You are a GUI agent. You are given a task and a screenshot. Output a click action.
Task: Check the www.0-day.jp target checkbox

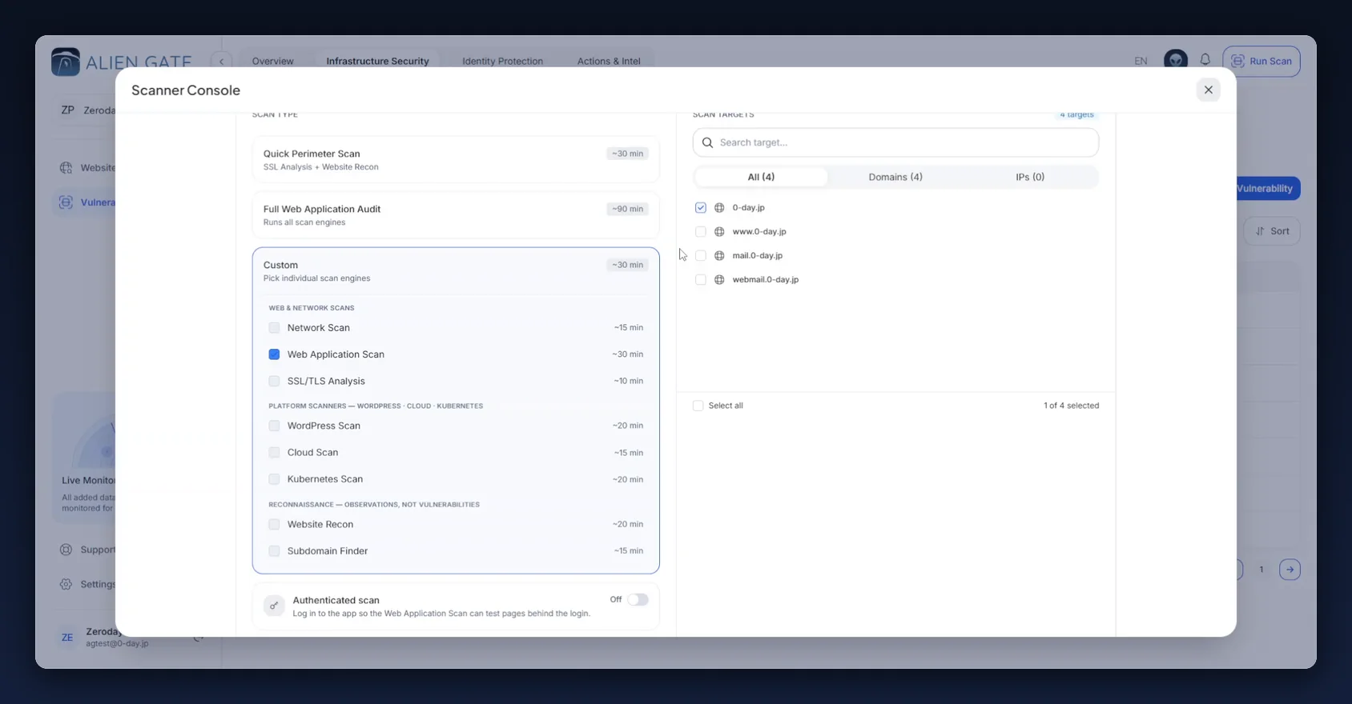[701, 232]
